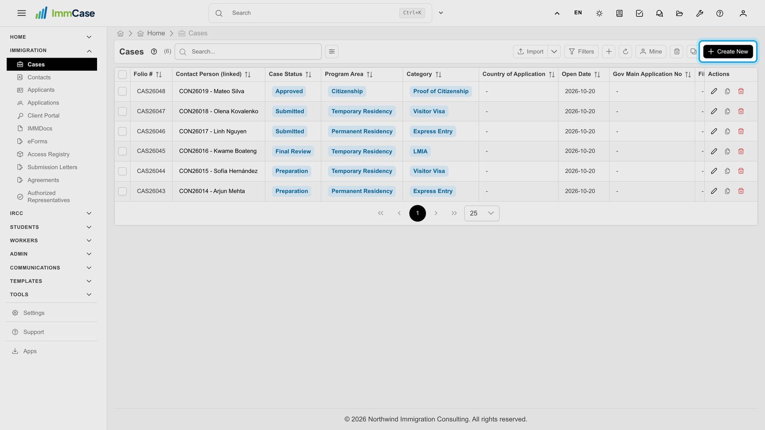765x430 pixels.
Task: Open the chat messages icon in header
Action: point(659,13)
